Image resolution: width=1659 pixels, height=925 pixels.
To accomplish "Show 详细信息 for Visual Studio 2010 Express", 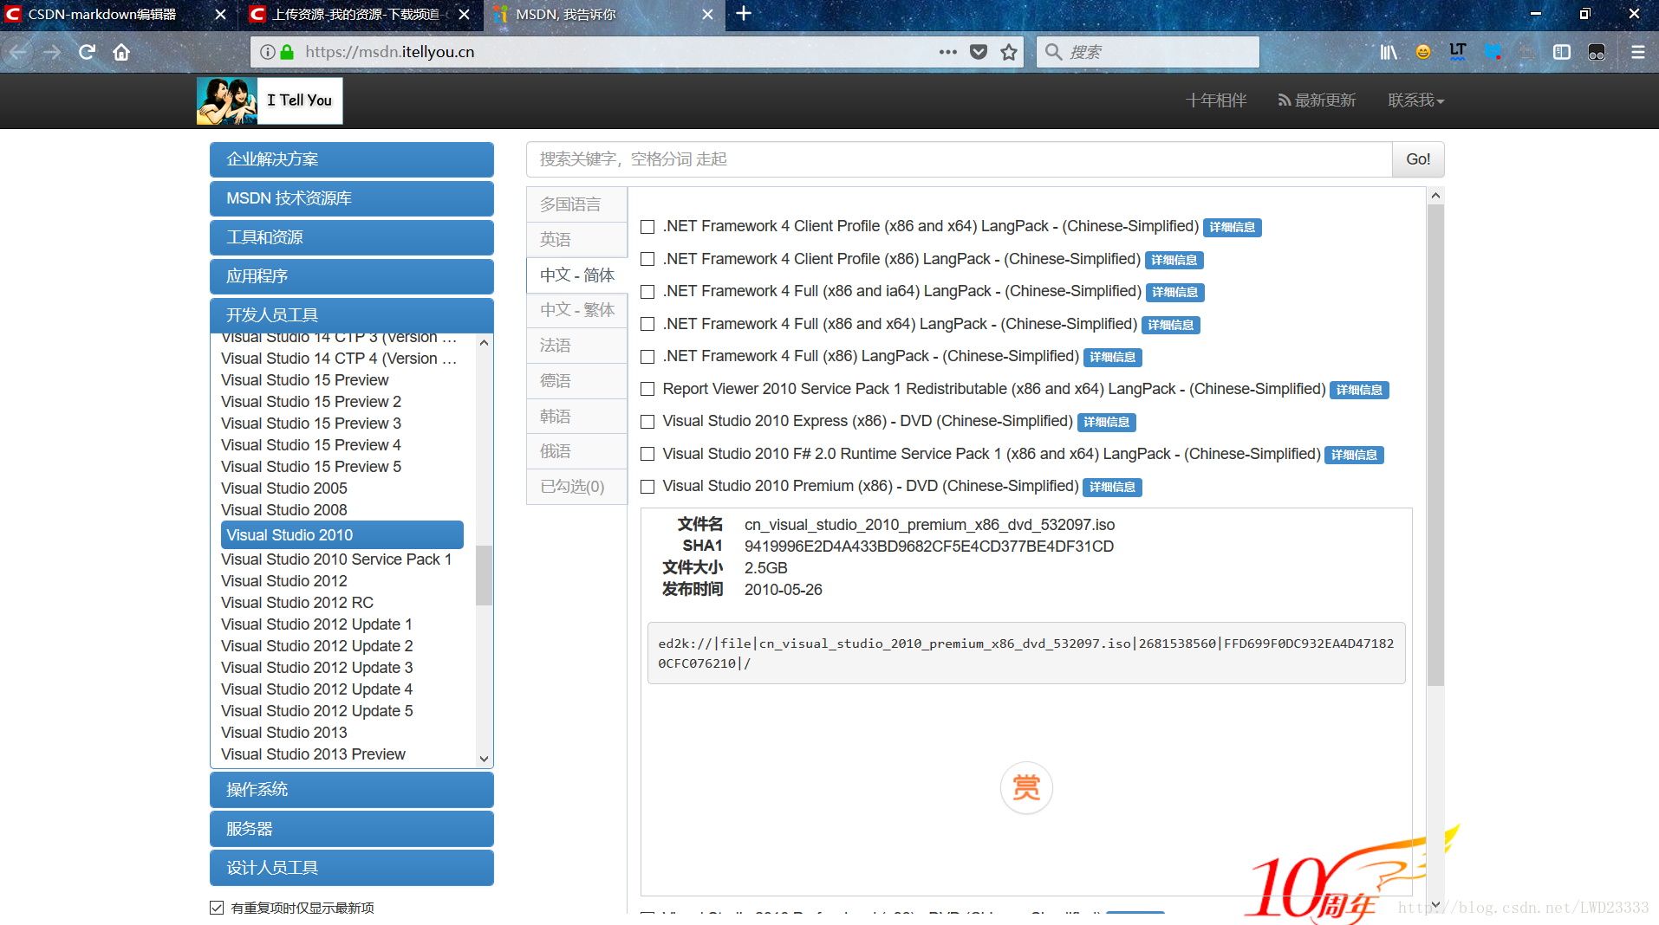I will (x=1107, y=423).
